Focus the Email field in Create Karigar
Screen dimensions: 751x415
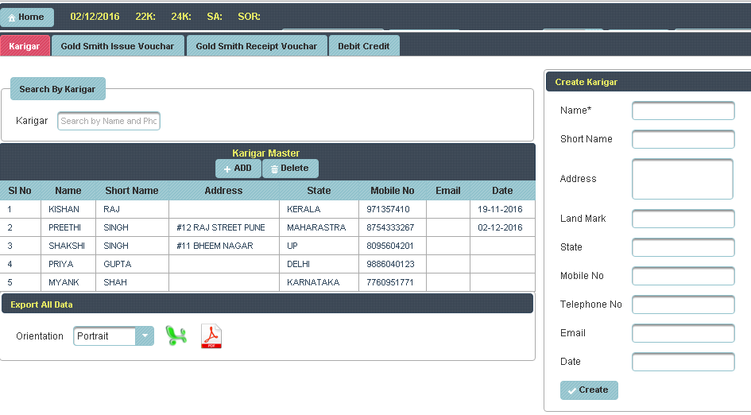[x=683, y=333]
